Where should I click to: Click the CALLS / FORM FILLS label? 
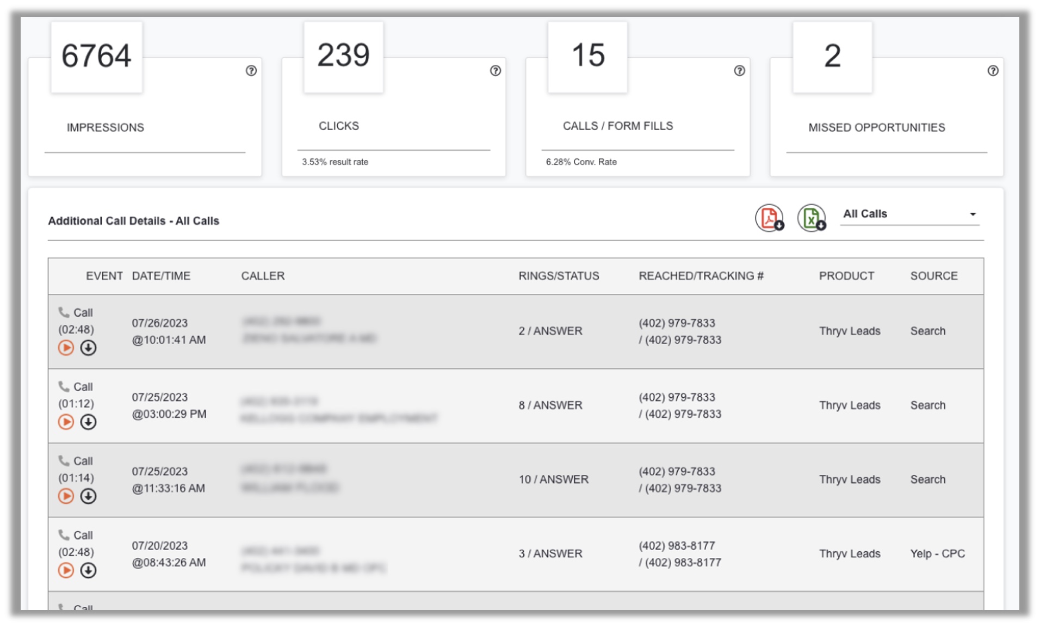pos(617,126)
